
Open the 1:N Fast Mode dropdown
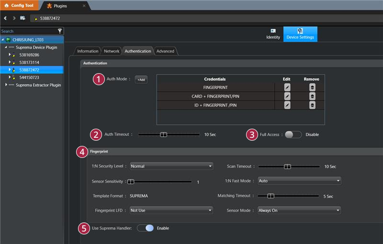(x=299, y=181)
